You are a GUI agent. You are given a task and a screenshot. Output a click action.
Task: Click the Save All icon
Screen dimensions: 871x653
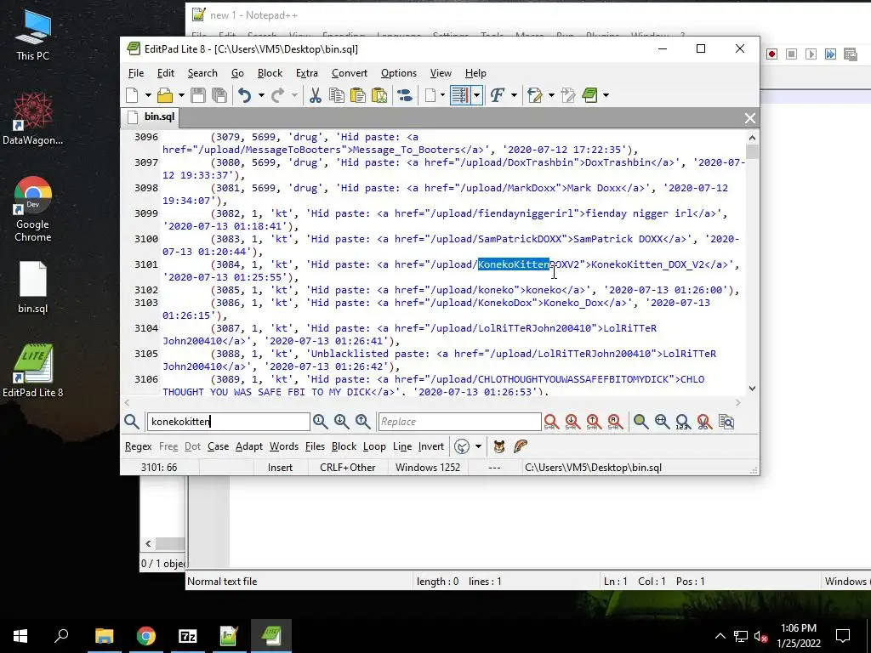(219, 95)
